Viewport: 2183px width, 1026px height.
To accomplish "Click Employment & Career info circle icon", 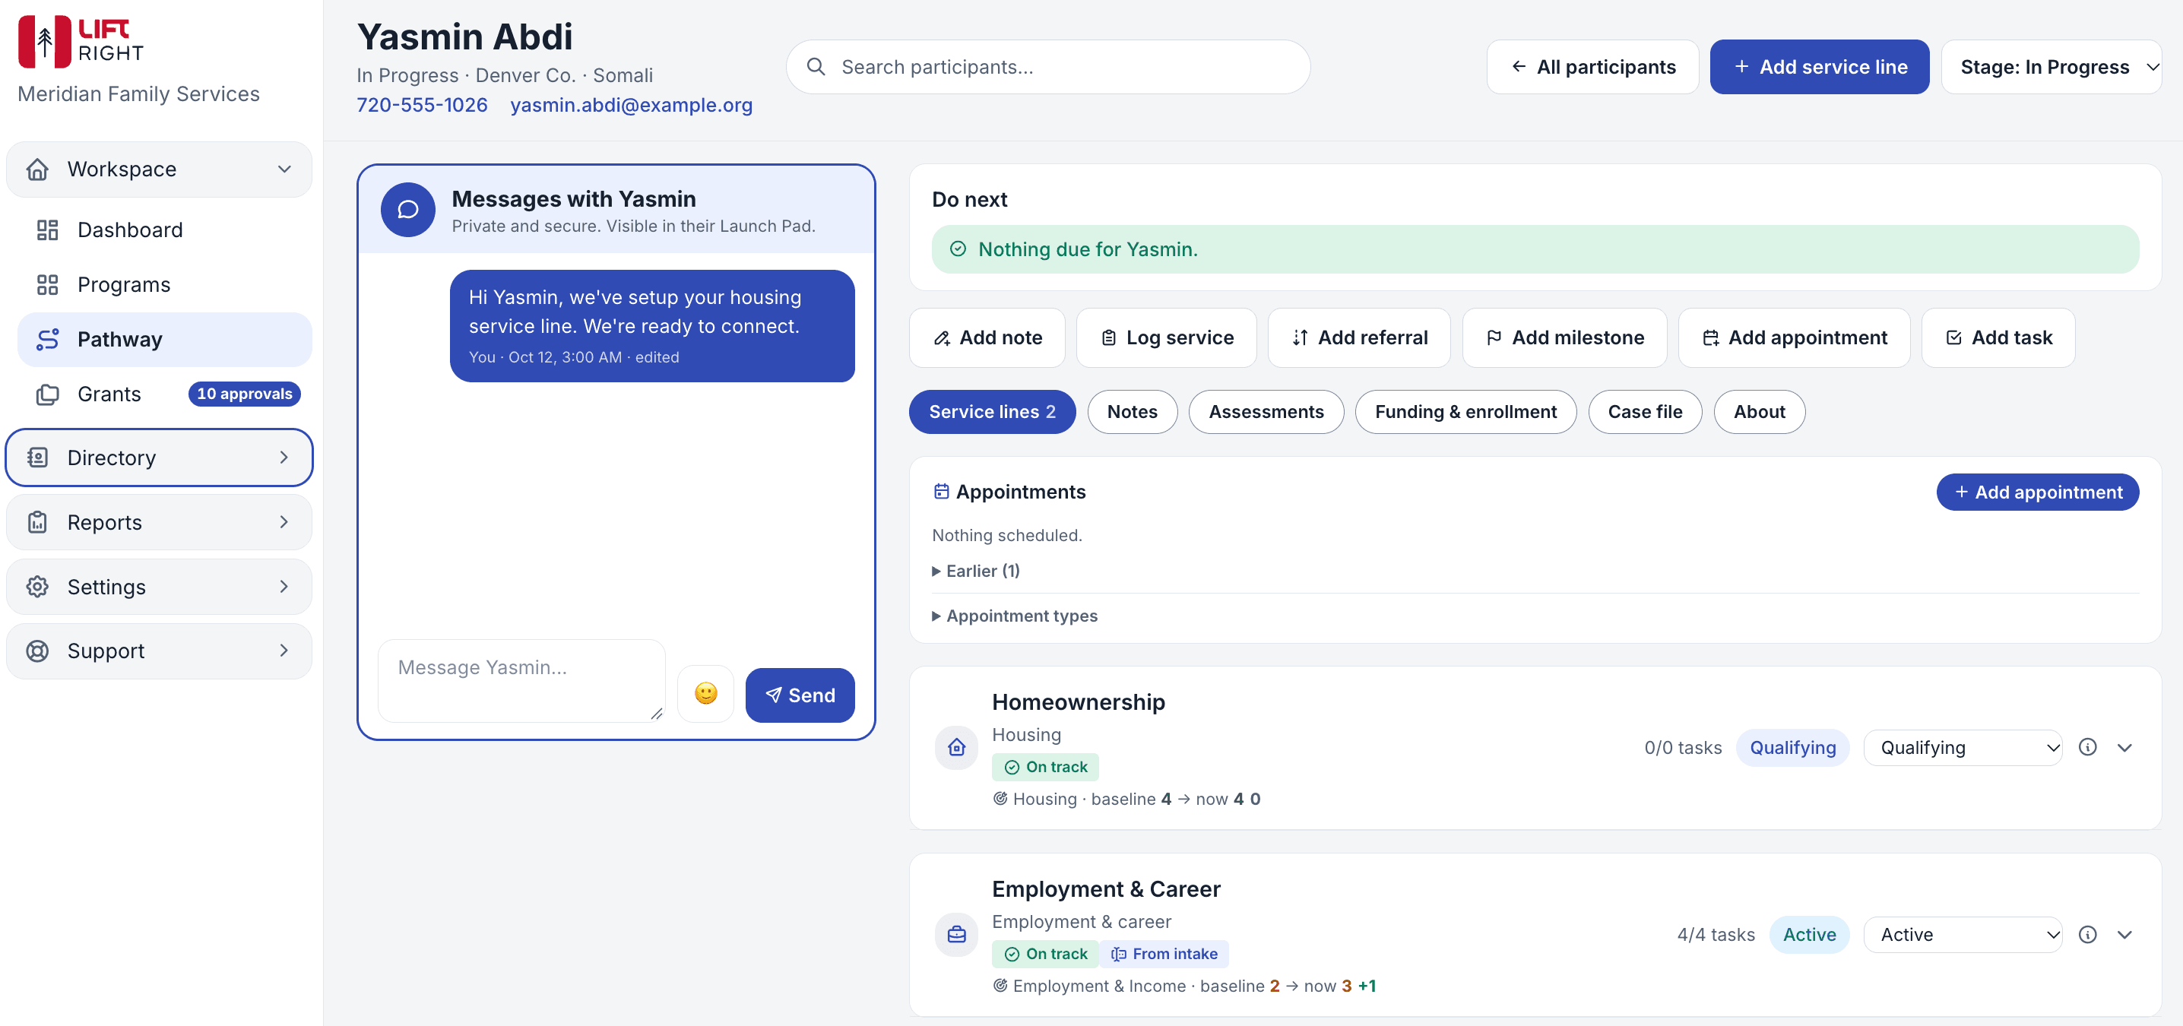I will tap(2087, 933).
